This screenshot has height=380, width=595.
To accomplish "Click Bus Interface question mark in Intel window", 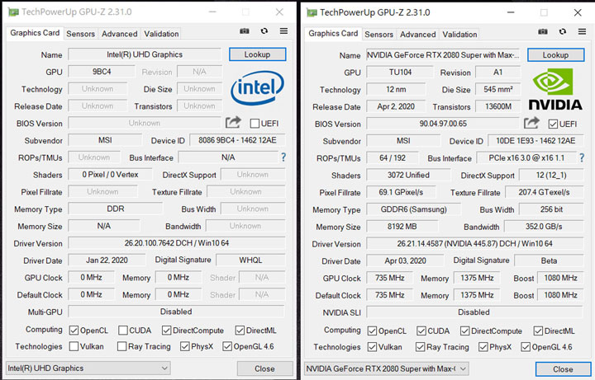I will coord(283,157).
